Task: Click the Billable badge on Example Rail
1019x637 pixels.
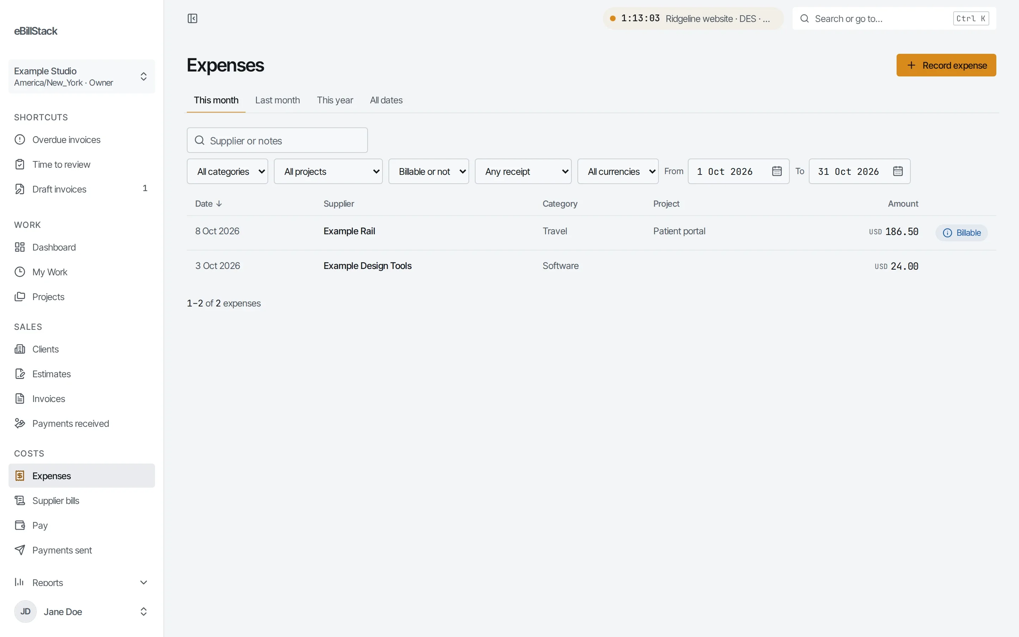Action: (x=961, y=233)
